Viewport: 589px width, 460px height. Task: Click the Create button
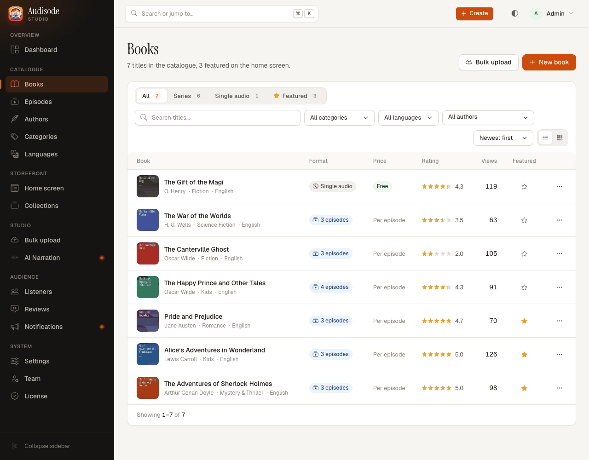[474, 13]
